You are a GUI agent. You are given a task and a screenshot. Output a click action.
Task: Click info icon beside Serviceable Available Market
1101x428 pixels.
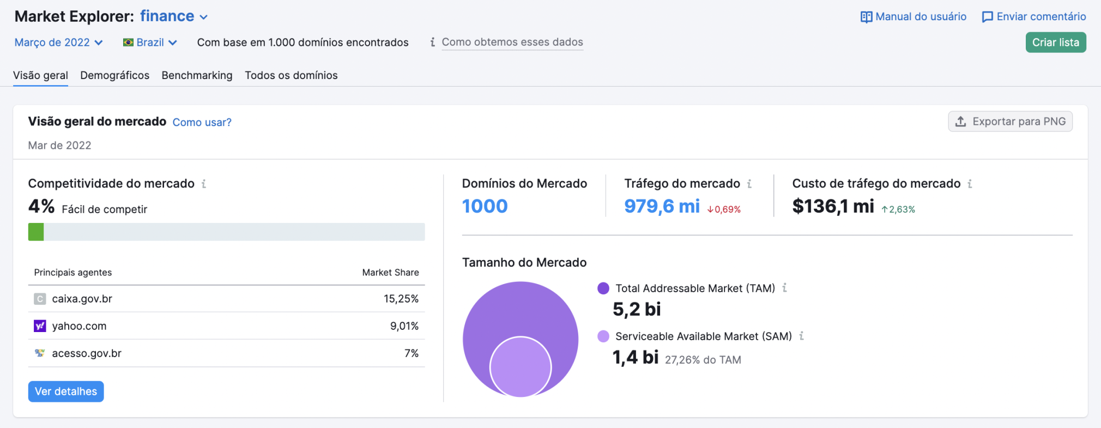pos(801,336)
